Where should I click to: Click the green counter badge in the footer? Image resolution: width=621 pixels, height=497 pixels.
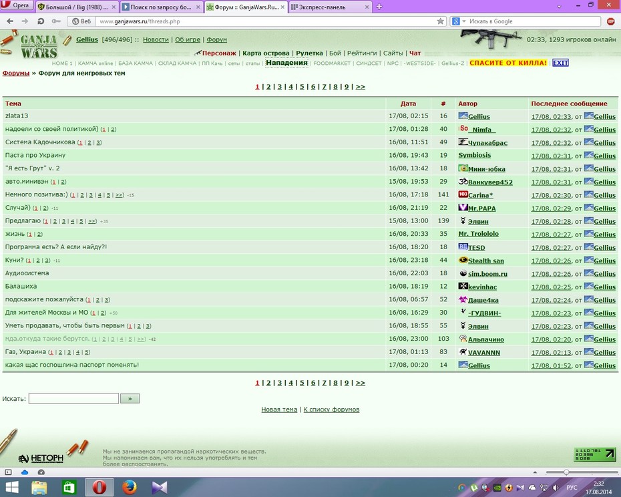tap(594, 455)
